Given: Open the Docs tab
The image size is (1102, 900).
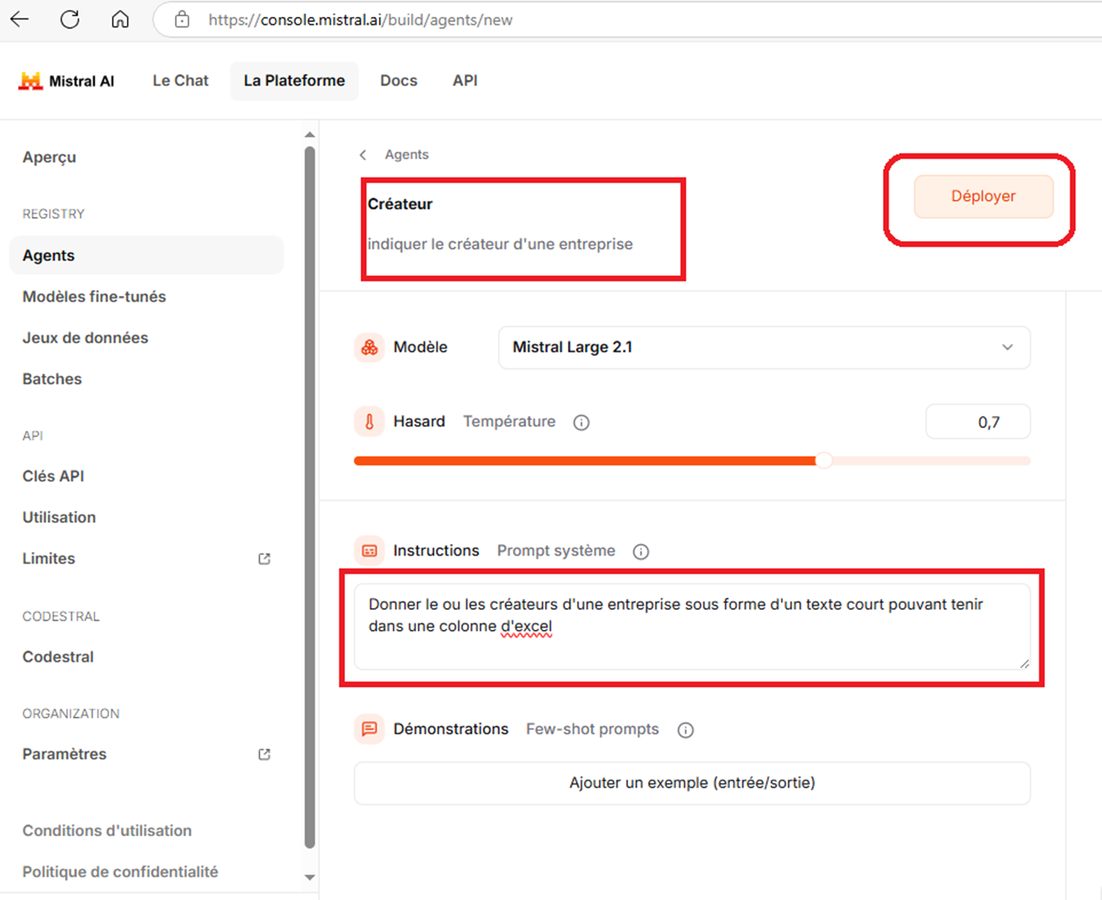Looking at the screenshot, I should coord(399,81).
